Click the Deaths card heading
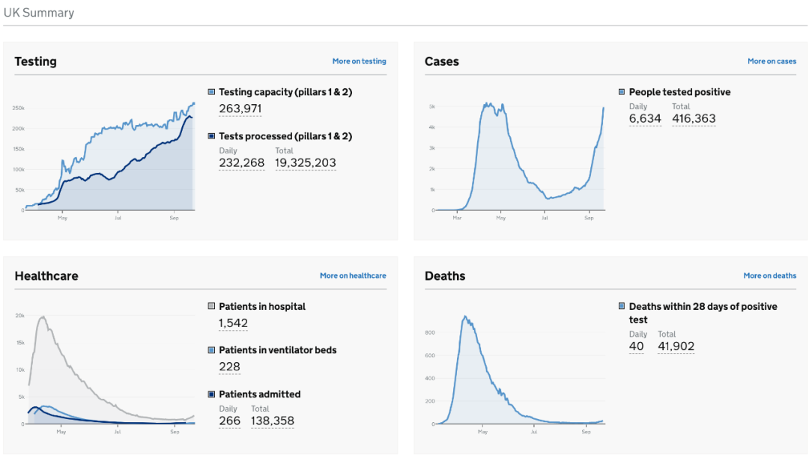This screenshot has height=455, width=809. pos(445,275)
